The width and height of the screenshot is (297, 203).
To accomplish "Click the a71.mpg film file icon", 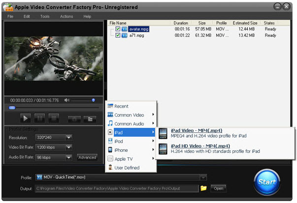I will coord(124,35).
